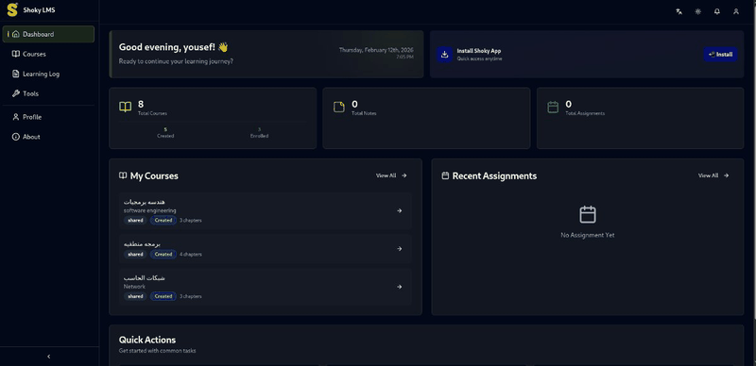The width and height of the screenshot is (756, 366).
Task: Click the No Assignment Yet text
Action: tap(587, 236)
